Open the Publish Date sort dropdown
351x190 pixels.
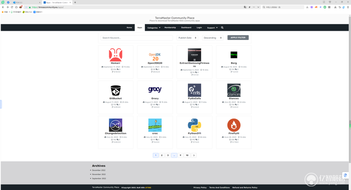[187, 38]
